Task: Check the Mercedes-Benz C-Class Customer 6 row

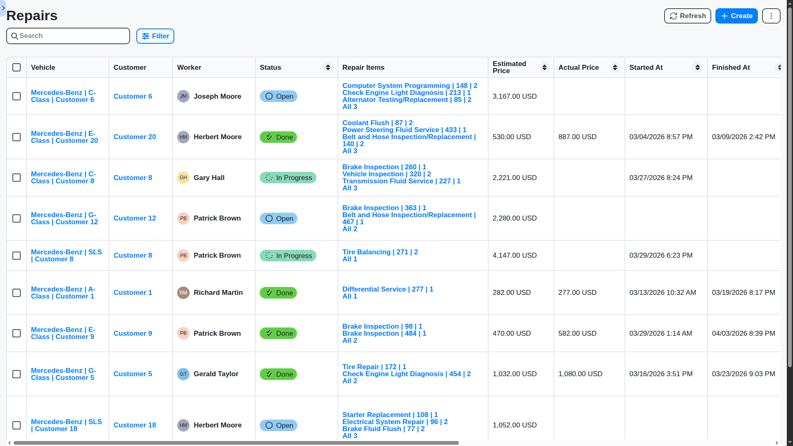Action: [x=17, y=96]
